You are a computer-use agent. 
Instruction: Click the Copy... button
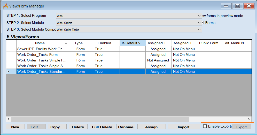57,127
